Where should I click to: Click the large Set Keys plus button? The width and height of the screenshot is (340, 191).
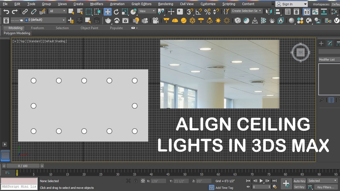[286, 184]
